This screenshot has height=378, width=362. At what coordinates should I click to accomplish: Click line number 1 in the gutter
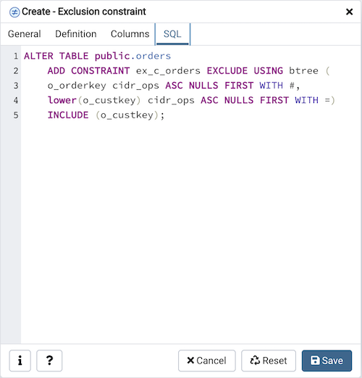(16, 56)
